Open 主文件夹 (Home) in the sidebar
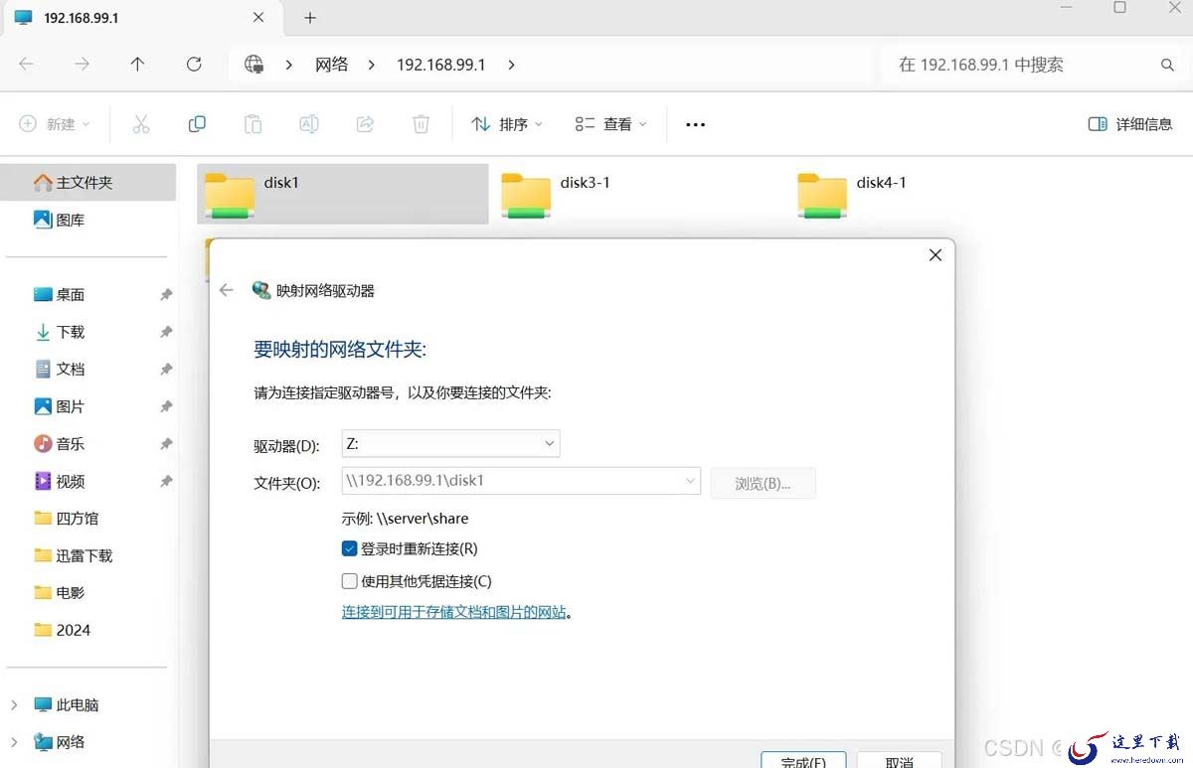 pos(87,183)
